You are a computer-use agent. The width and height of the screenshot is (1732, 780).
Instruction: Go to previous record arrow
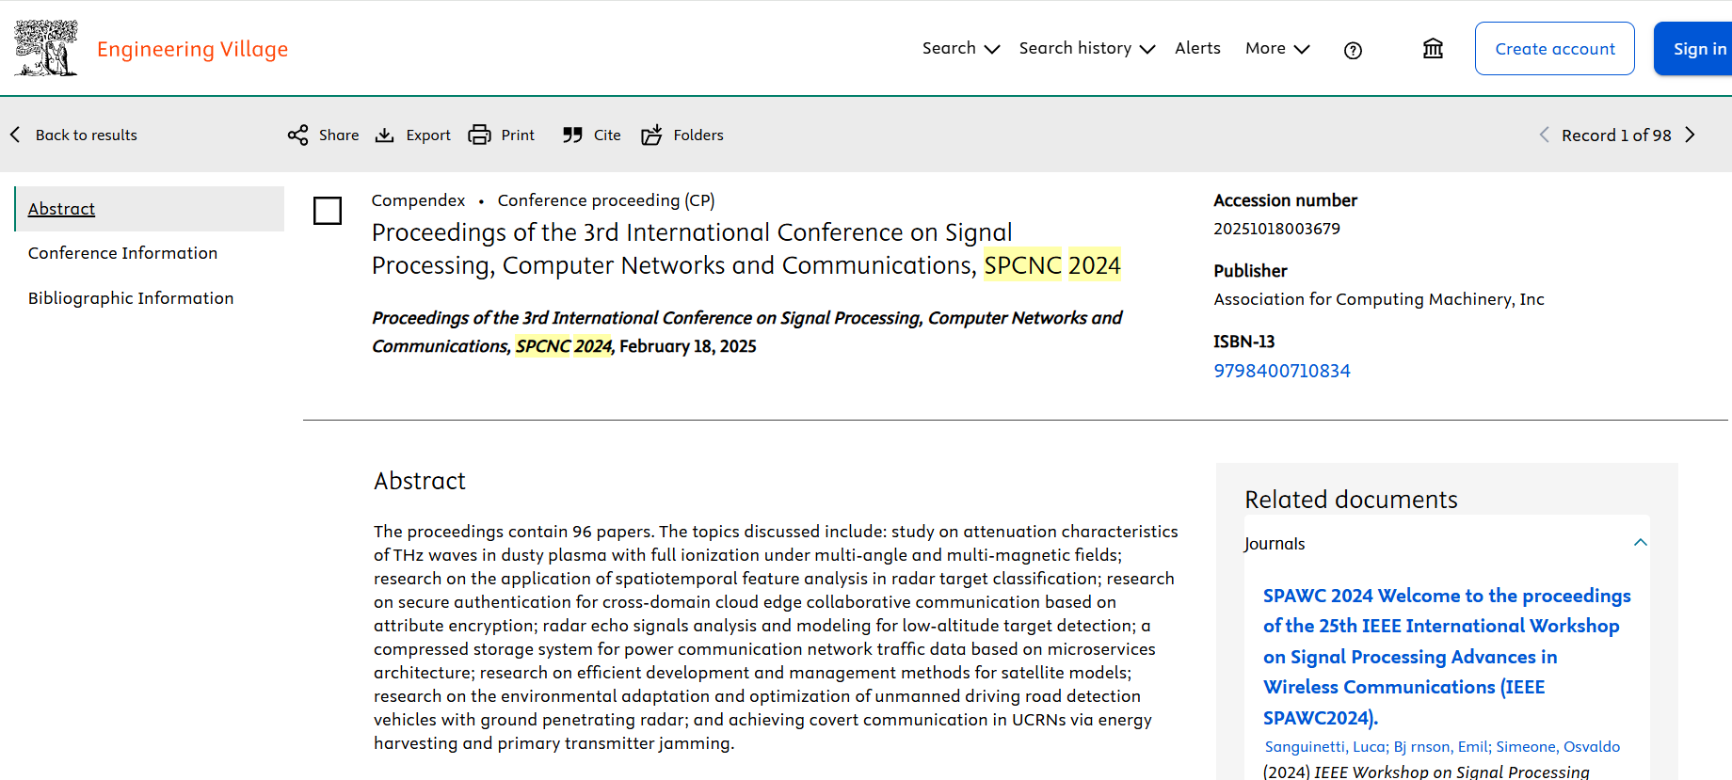point(1544,135)
